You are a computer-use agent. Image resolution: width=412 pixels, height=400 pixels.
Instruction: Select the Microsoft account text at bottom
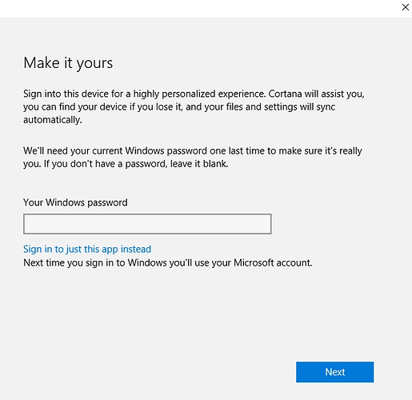pyautogui.click(x=273, y=263)
